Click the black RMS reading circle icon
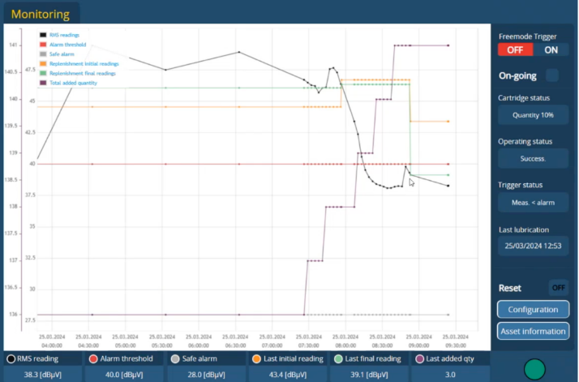Image resolution: width=579 pixels, height=382 pixels. click(x=11, y=358)
